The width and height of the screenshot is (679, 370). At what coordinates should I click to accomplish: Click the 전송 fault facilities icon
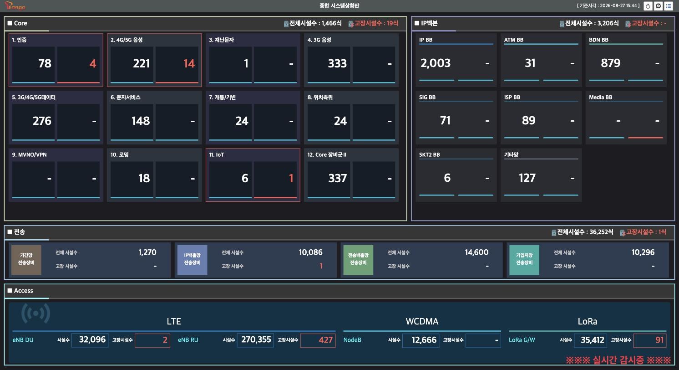tap(623, 232)
